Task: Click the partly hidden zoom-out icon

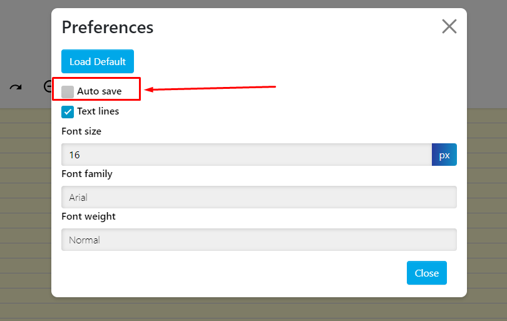Action: (48, 86)
